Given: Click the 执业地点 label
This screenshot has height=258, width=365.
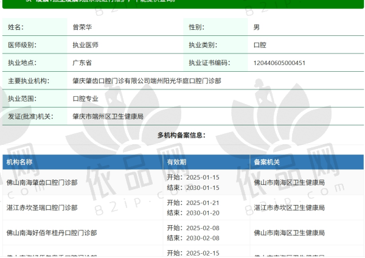Looking at the screenshot, I should [x=22, y=63].
